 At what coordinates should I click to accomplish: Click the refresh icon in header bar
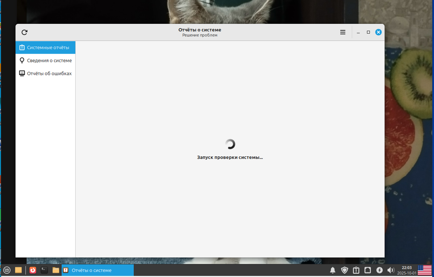24,32
